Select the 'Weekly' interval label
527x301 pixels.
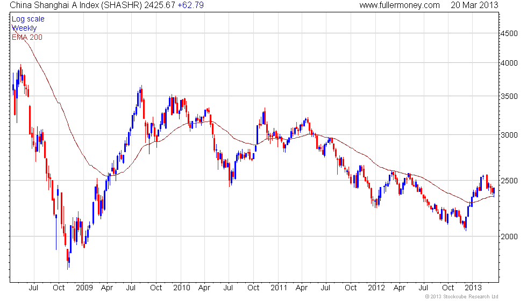tap(24, 28)
